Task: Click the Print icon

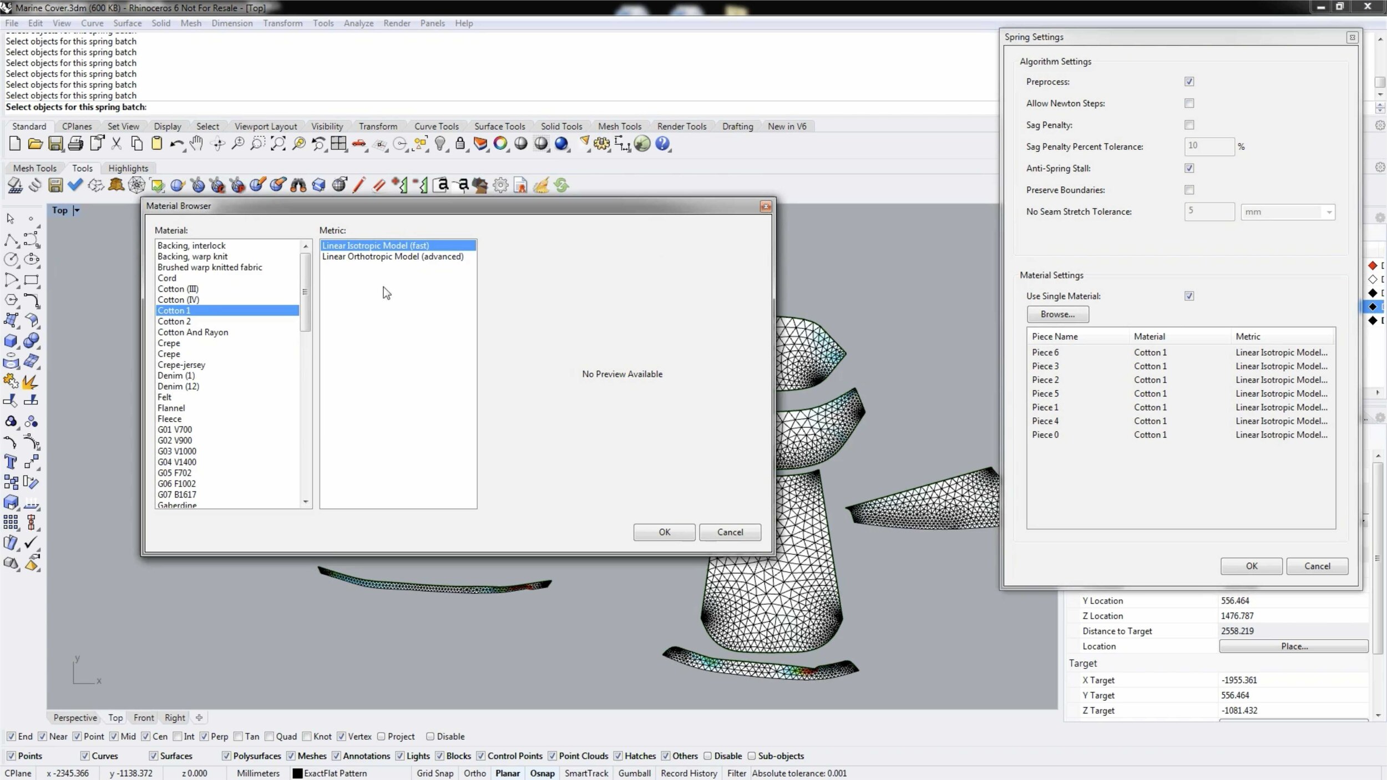Action: point(75,144)
